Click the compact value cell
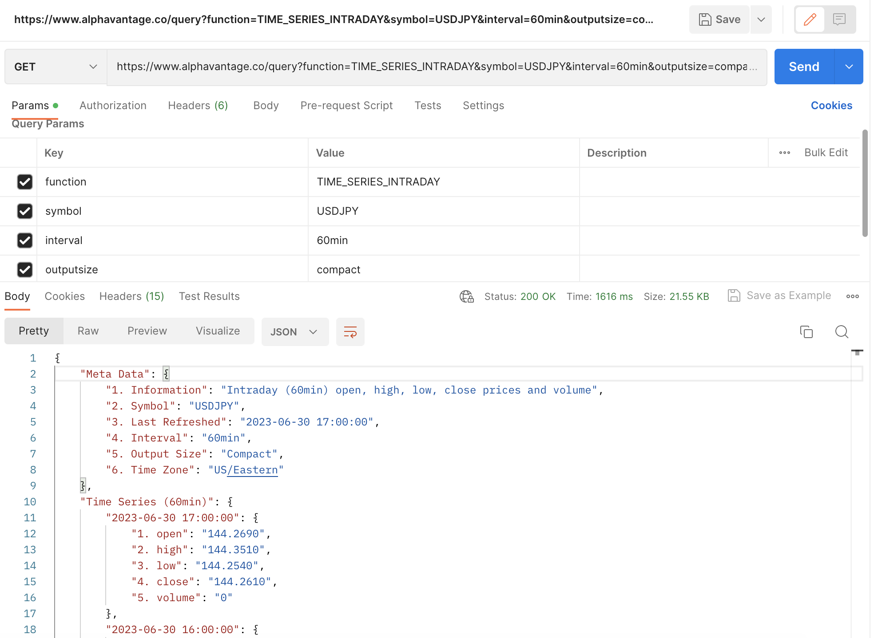Image resolution: width=874 pixels, height=638 pixels. point(444,269)
